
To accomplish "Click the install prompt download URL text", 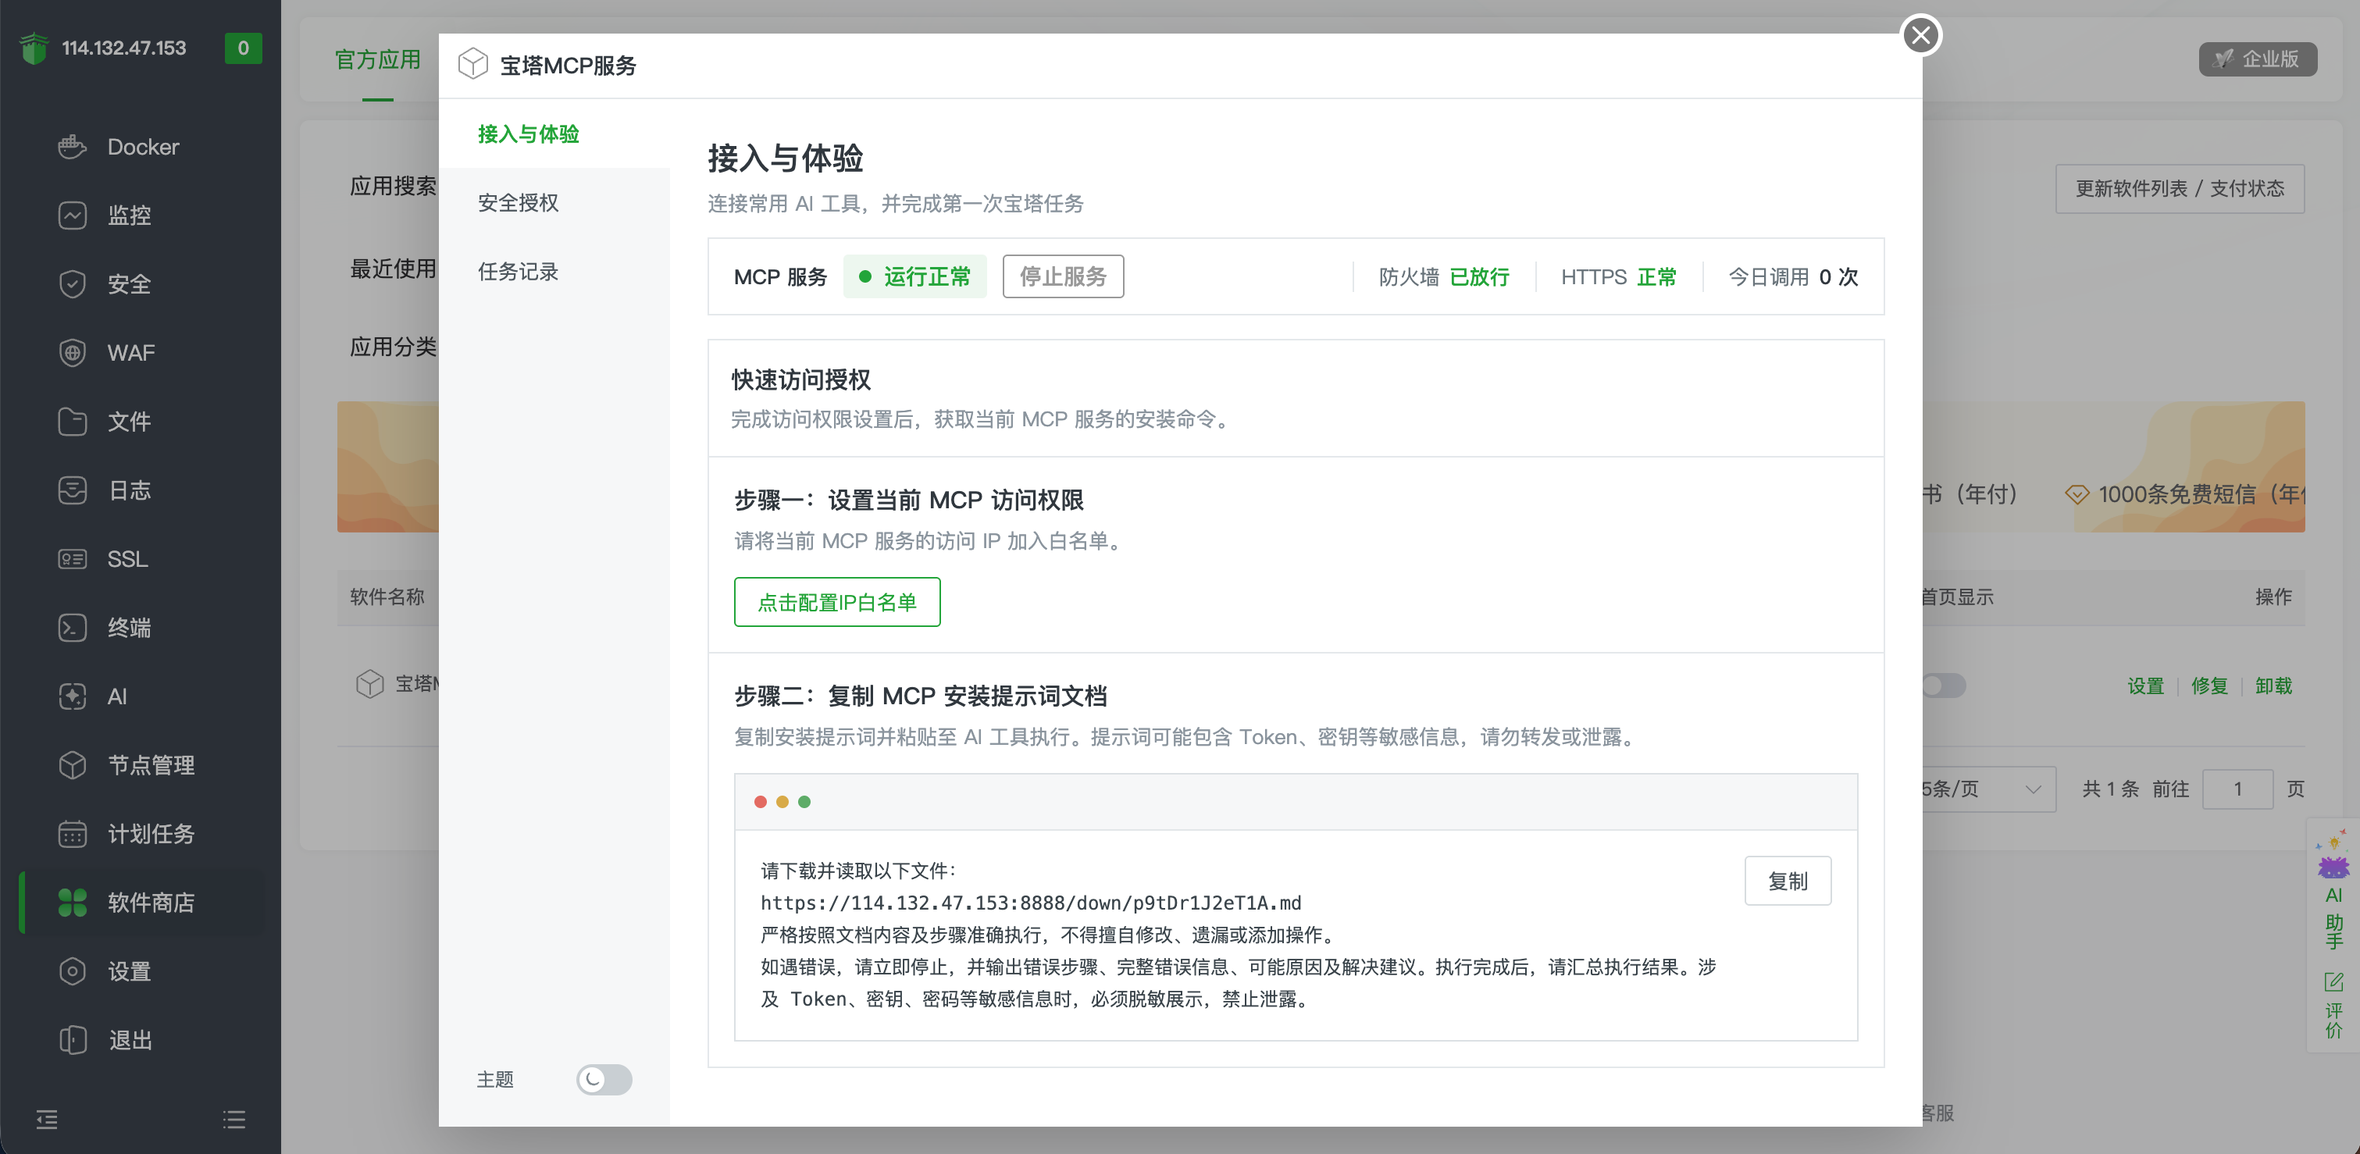I will (x=1031, y=903).
